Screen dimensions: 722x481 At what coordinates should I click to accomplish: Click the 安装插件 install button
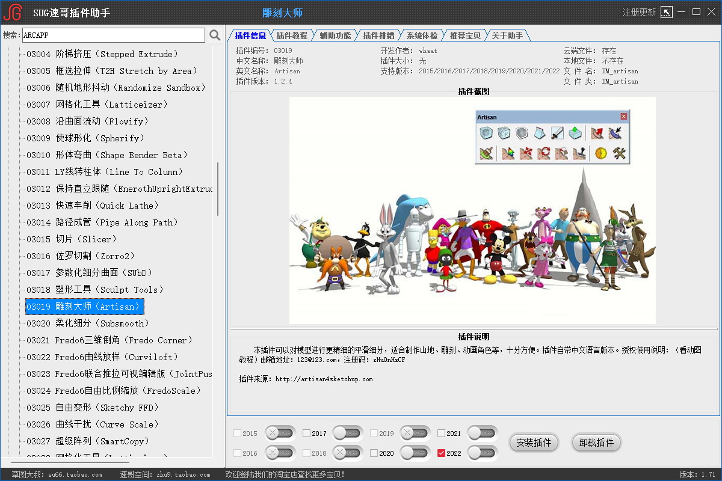(534, 443)
